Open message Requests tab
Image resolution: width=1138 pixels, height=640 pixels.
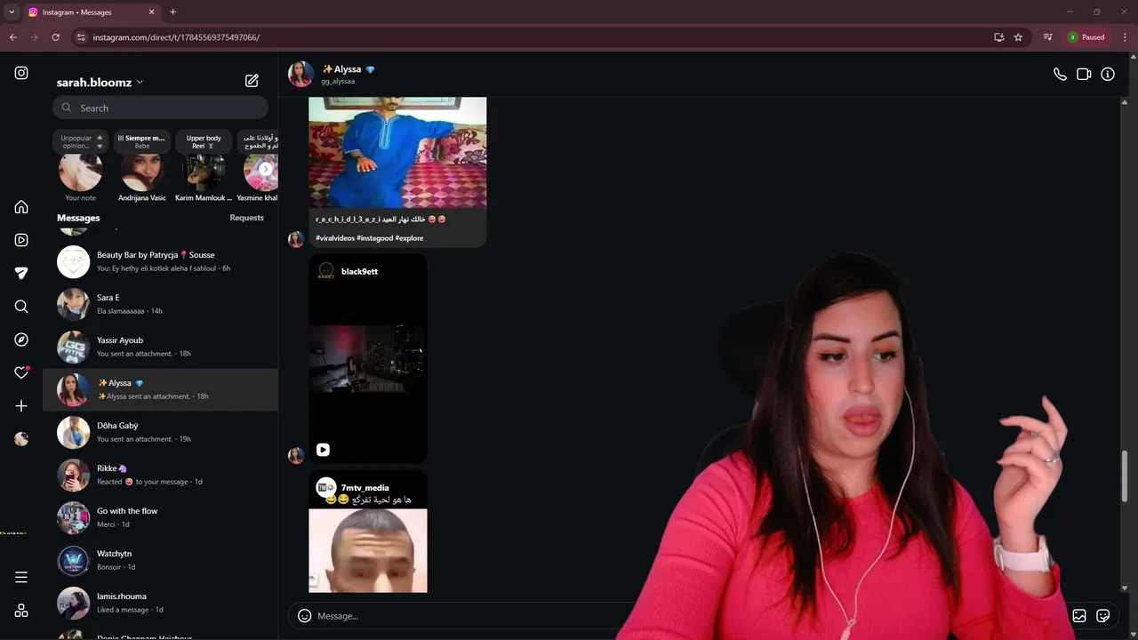click(x=246, y=218)
